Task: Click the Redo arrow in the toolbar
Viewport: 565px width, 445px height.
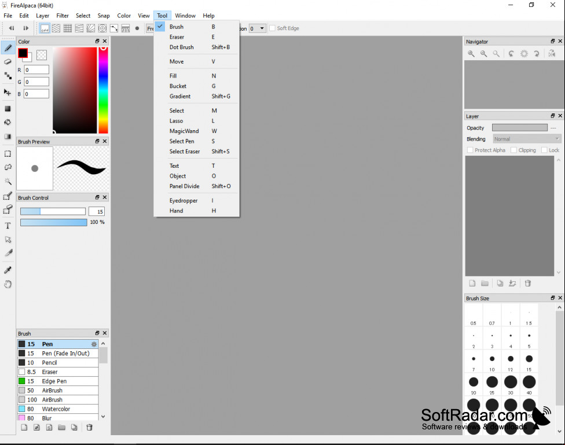Action: [25, 28]
